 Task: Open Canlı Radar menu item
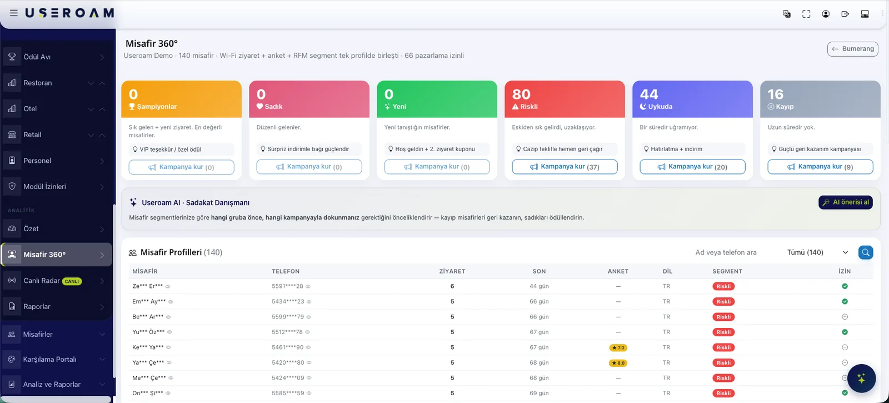click(x=56, y=281)
